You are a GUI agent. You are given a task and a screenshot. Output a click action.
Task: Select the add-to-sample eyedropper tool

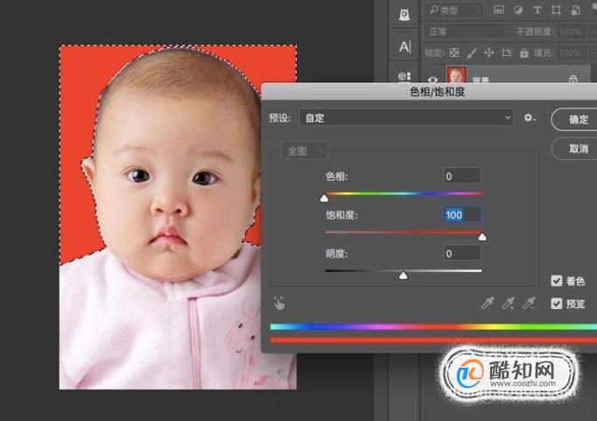tap(509, 303)
